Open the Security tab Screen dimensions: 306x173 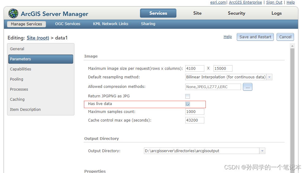click(236, 13)
